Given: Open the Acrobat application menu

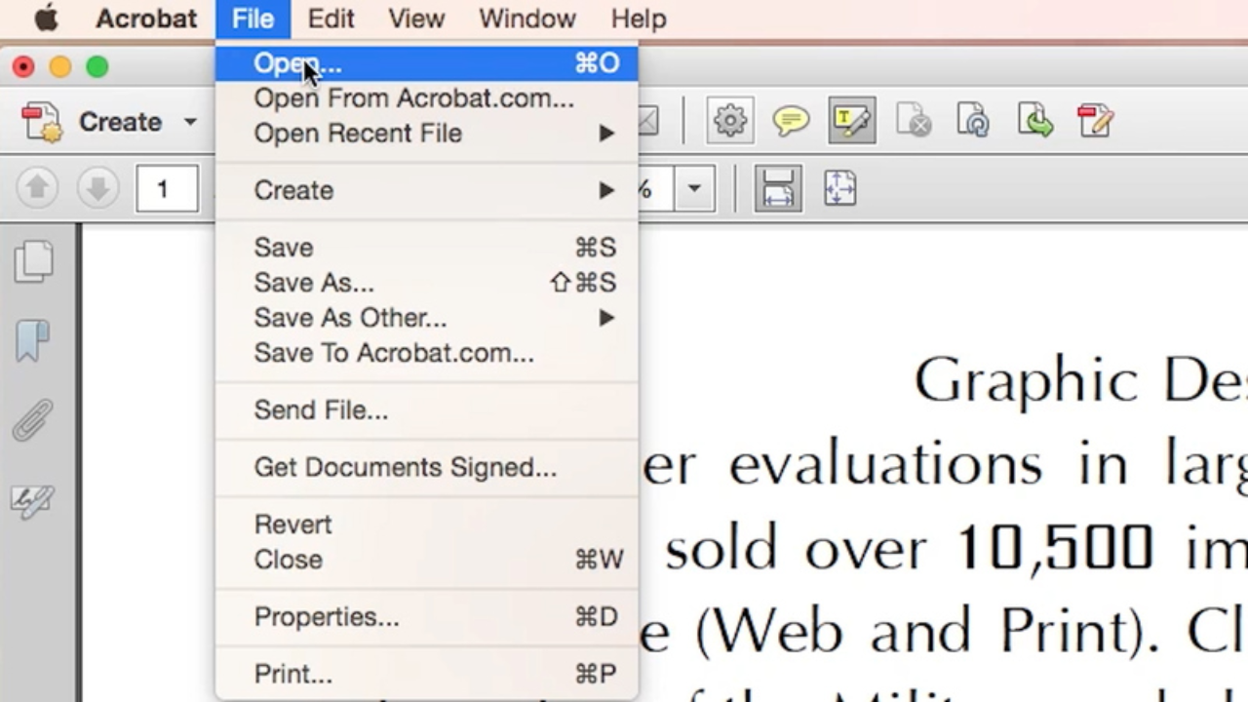Looking at the screenshot, I should tap(146, 18).
